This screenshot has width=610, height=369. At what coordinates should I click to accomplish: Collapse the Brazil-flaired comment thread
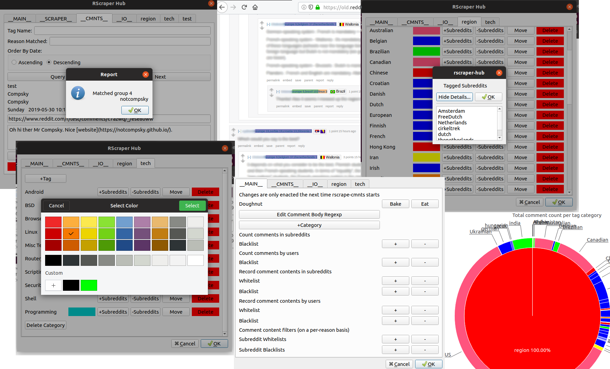tap(278, 92)
